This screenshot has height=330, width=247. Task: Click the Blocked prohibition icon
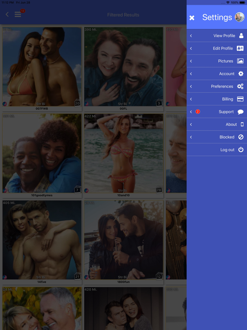pyautogui.click(x=241, y=137)
